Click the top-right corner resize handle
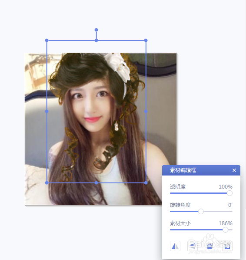This screenshot has width=246, height=260. coord(146,41)
